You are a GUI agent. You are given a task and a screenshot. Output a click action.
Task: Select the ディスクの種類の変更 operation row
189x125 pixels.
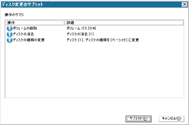point(95,40)
